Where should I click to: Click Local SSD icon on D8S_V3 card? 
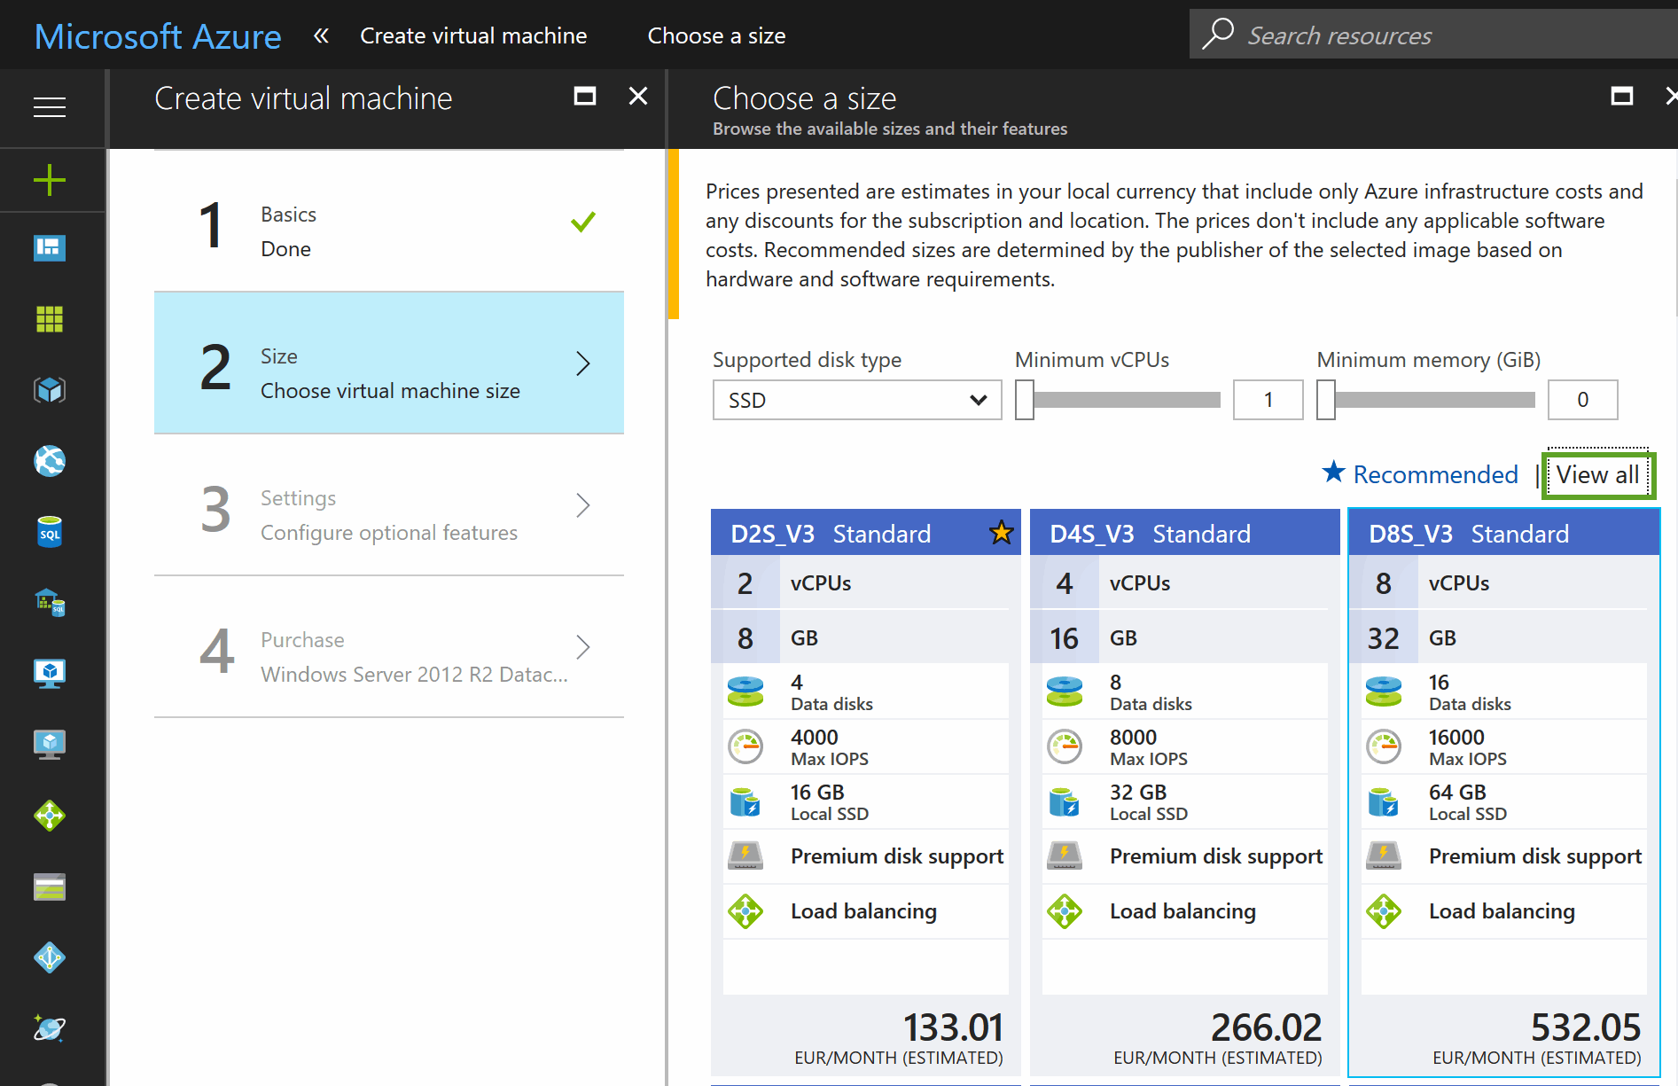point(1384,801)
